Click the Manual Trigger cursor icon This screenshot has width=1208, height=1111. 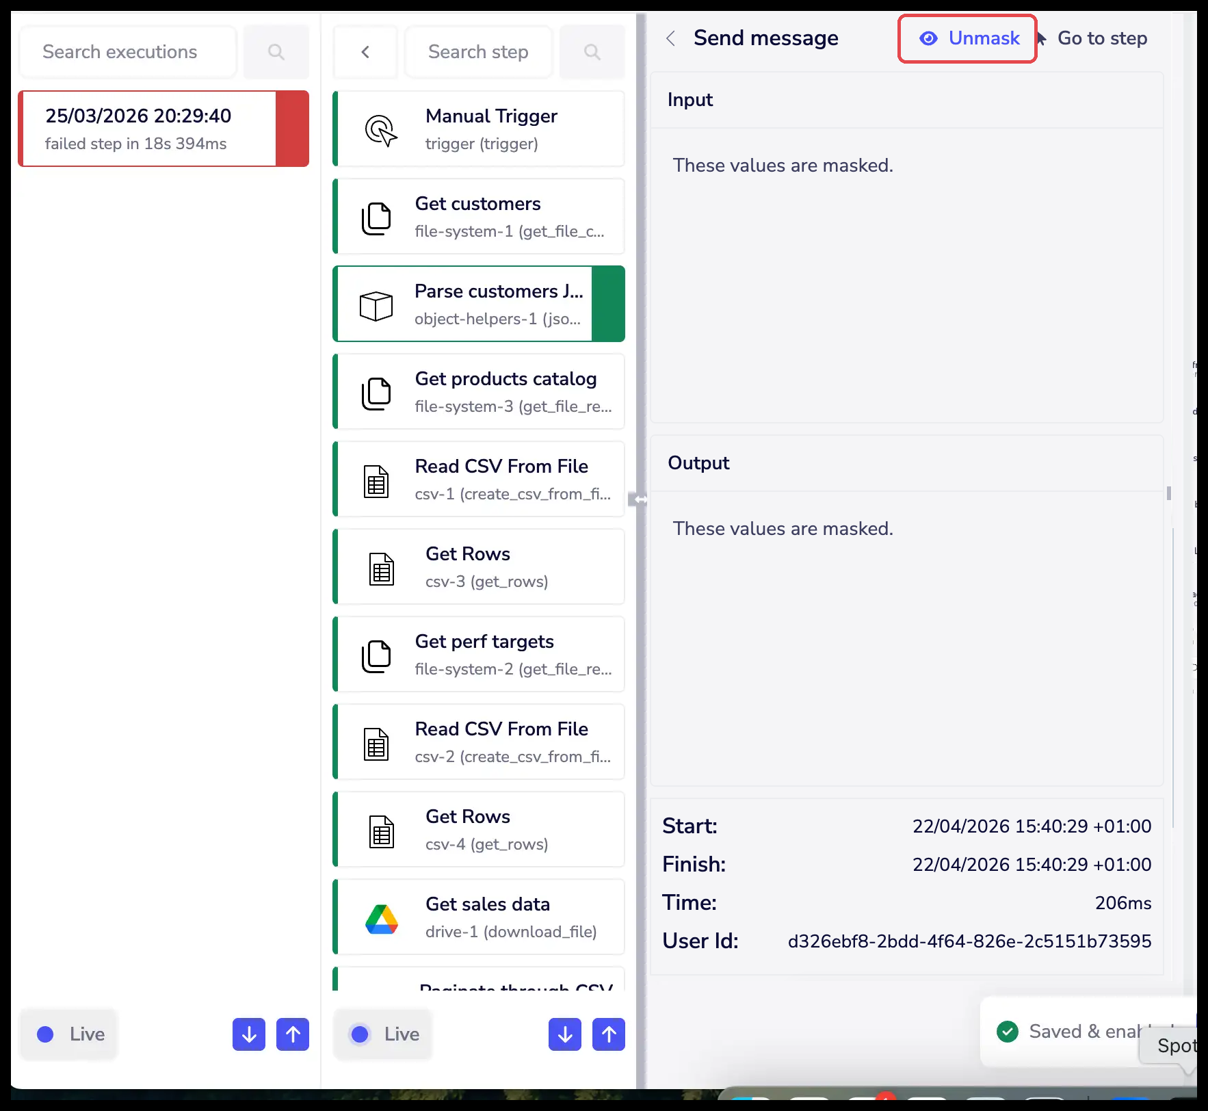coord(381,130)
